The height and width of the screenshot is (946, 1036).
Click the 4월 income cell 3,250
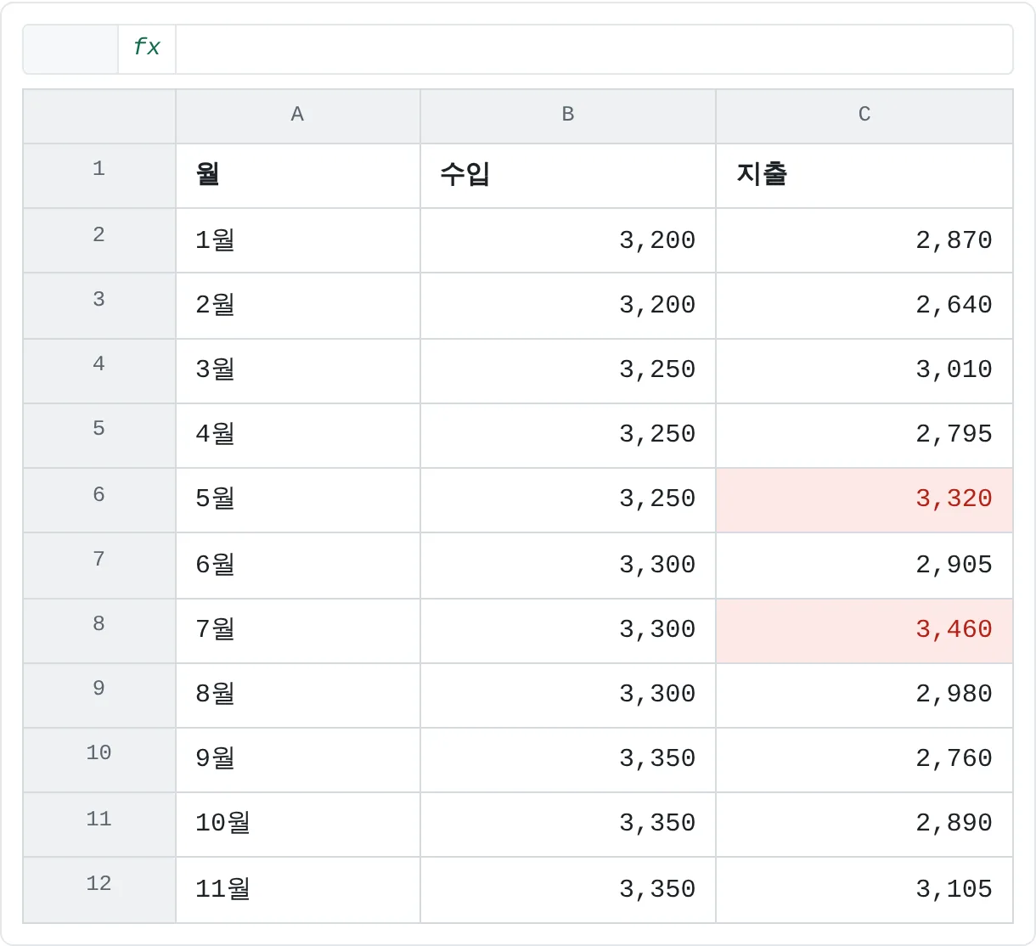coord(568,436)
